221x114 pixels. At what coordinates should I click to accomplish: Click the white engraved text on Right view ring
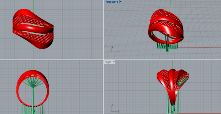point(176,92)
